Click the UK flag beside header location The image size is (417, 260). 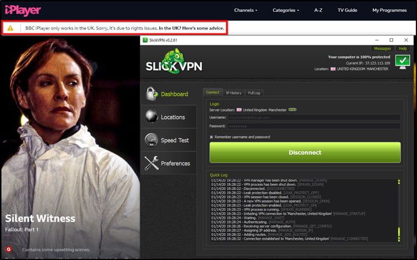pos(333,69)
